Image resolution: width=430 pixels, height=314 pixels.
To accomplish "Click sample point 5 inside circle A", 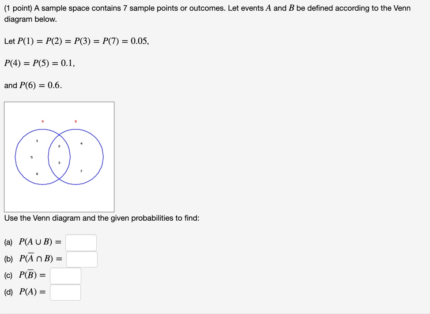I will 31,157.
